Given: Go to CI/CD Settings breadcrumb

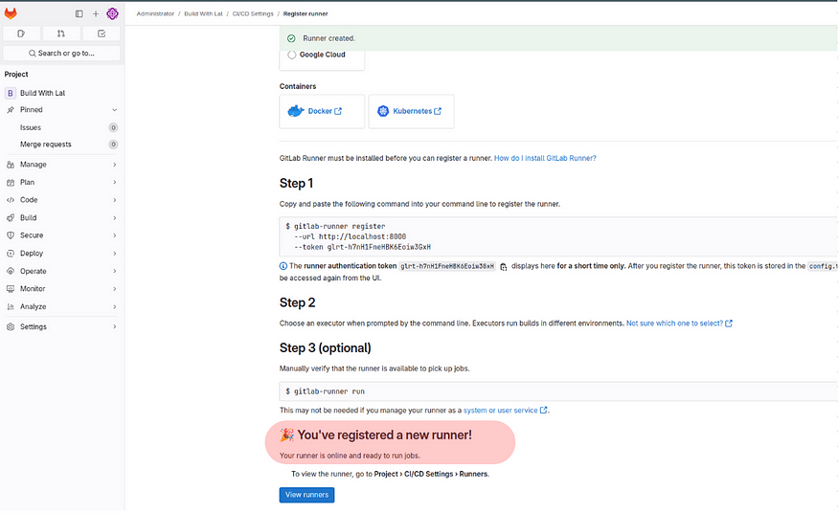Looking at the screenshot, I should click(x=253, y=14).
